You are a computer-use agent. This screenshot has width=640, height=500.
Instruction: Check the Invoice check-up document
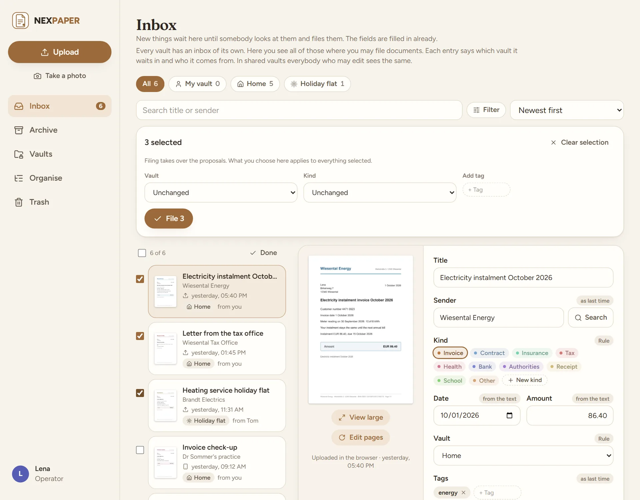(x=140, y=450)
